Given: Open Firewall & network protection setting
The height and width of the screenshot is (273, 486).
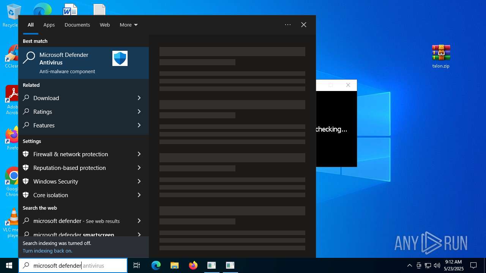Looking at the screenshot, I should click(x=78, y=154).
